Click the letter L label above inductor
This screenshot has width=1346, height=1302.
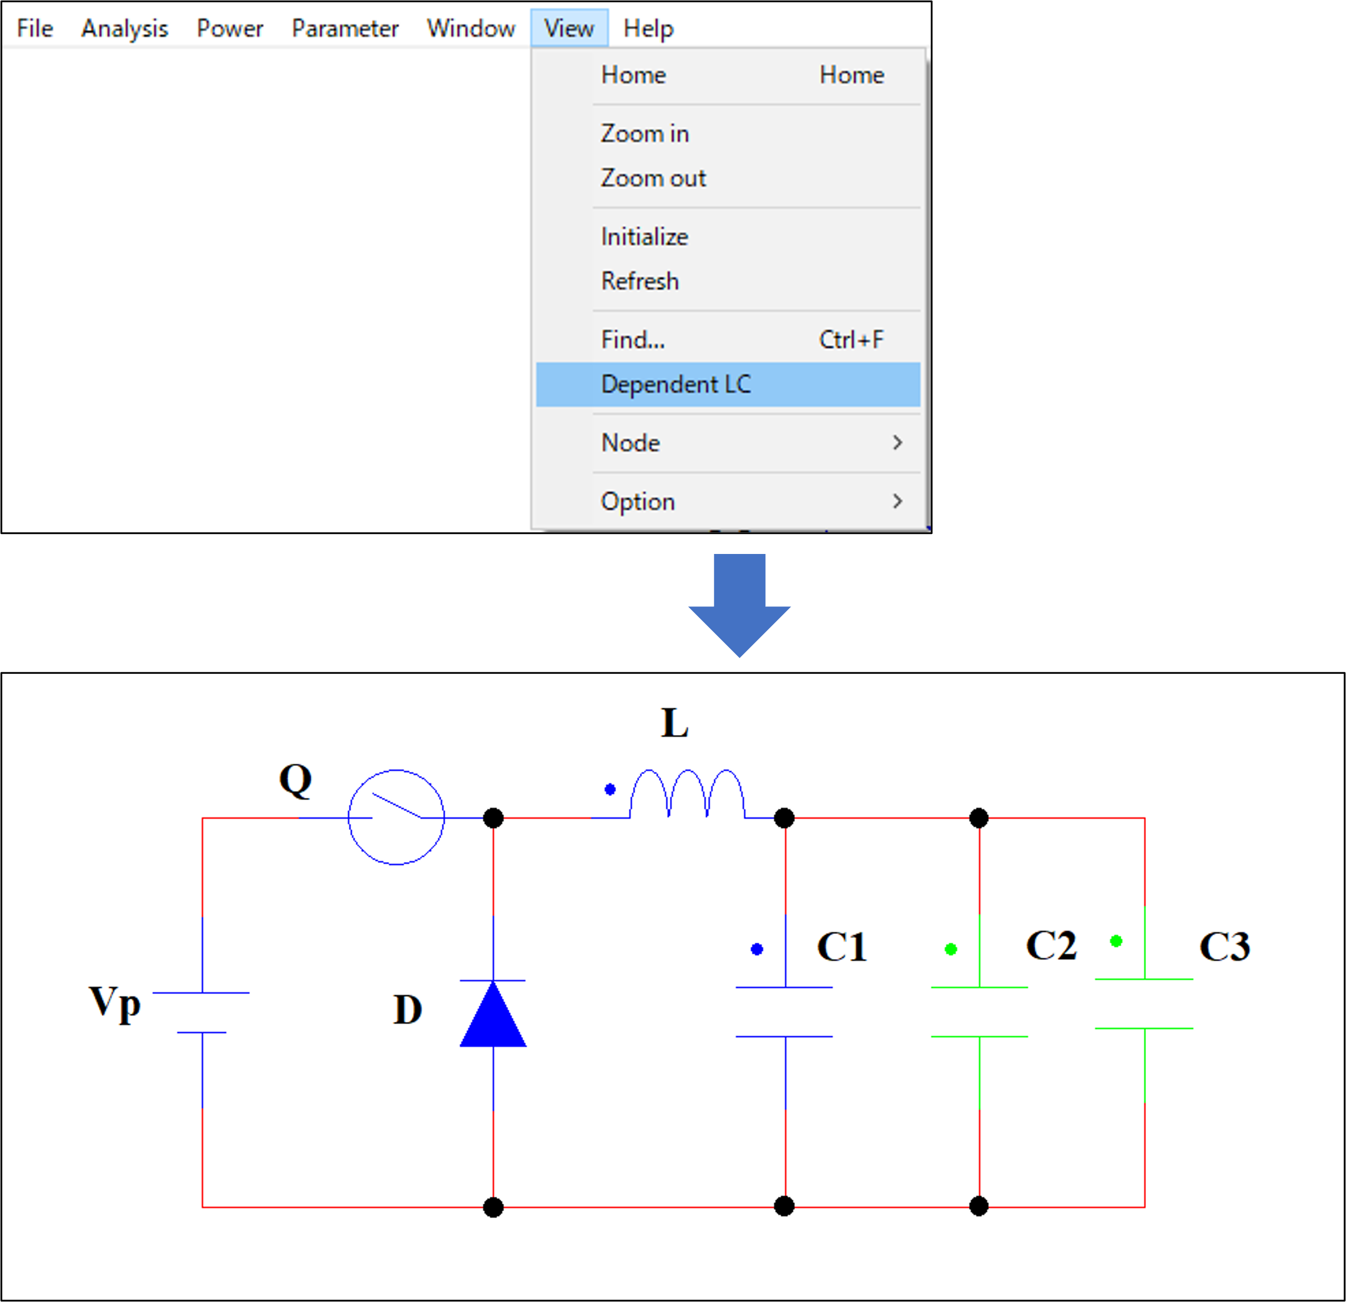point(674,723)
